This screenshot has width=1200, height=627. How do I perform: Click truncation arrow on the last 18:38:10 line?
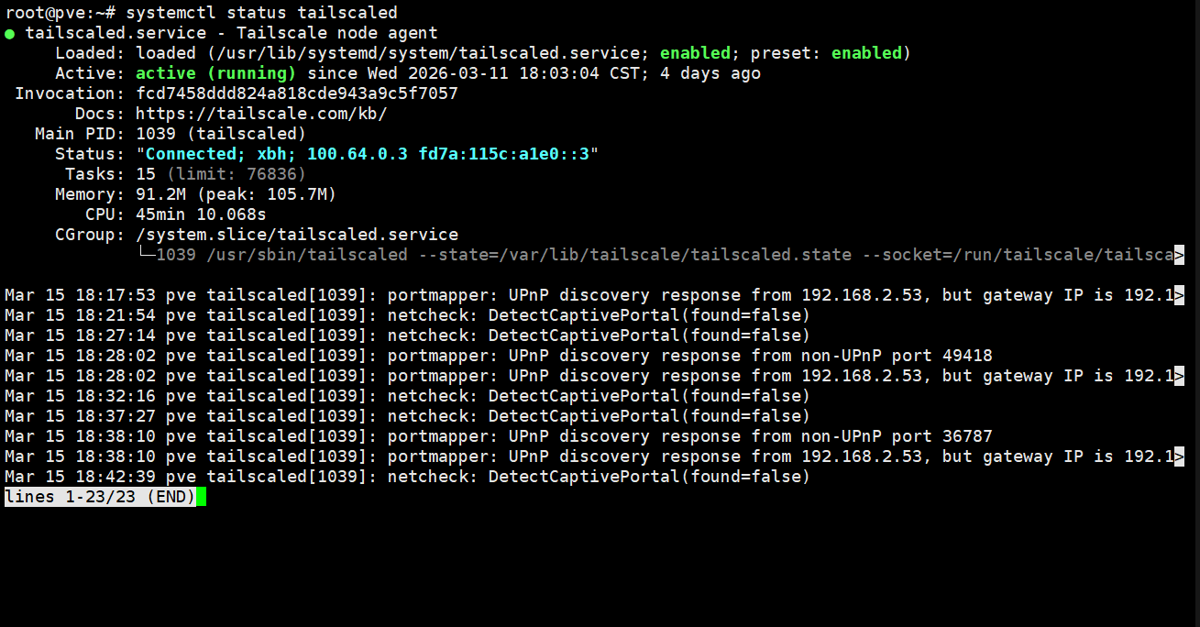click(x=1179, y=456)
